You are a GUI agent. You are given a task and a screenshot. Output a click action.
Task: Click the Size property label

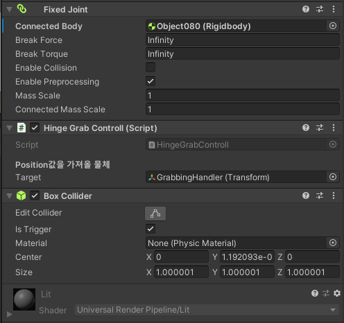24,272
